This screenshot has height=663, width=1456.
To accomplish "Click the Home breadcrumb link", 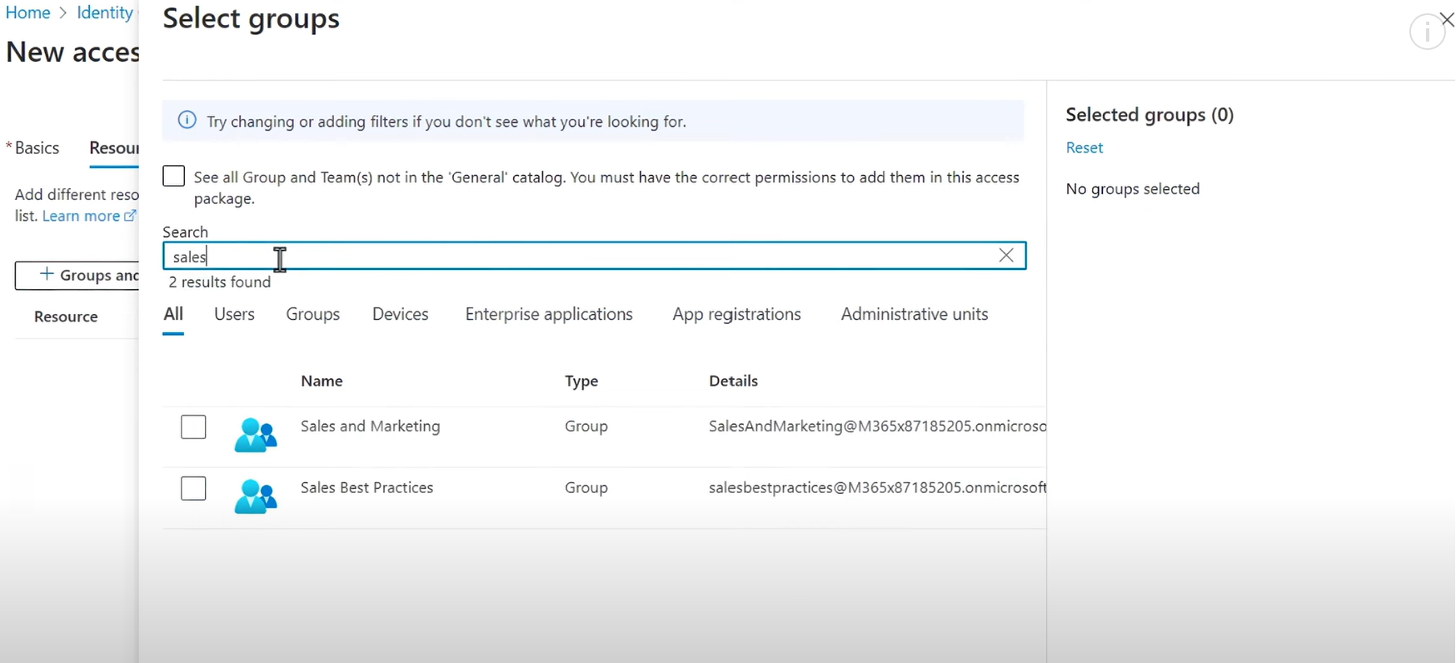I will (28, 12).
